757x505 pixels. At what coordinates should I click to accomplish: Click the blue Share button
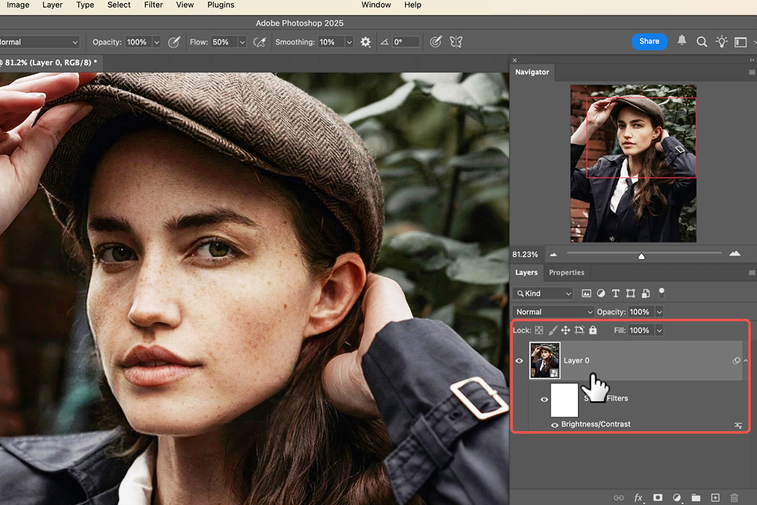click(x=649, y=42)
